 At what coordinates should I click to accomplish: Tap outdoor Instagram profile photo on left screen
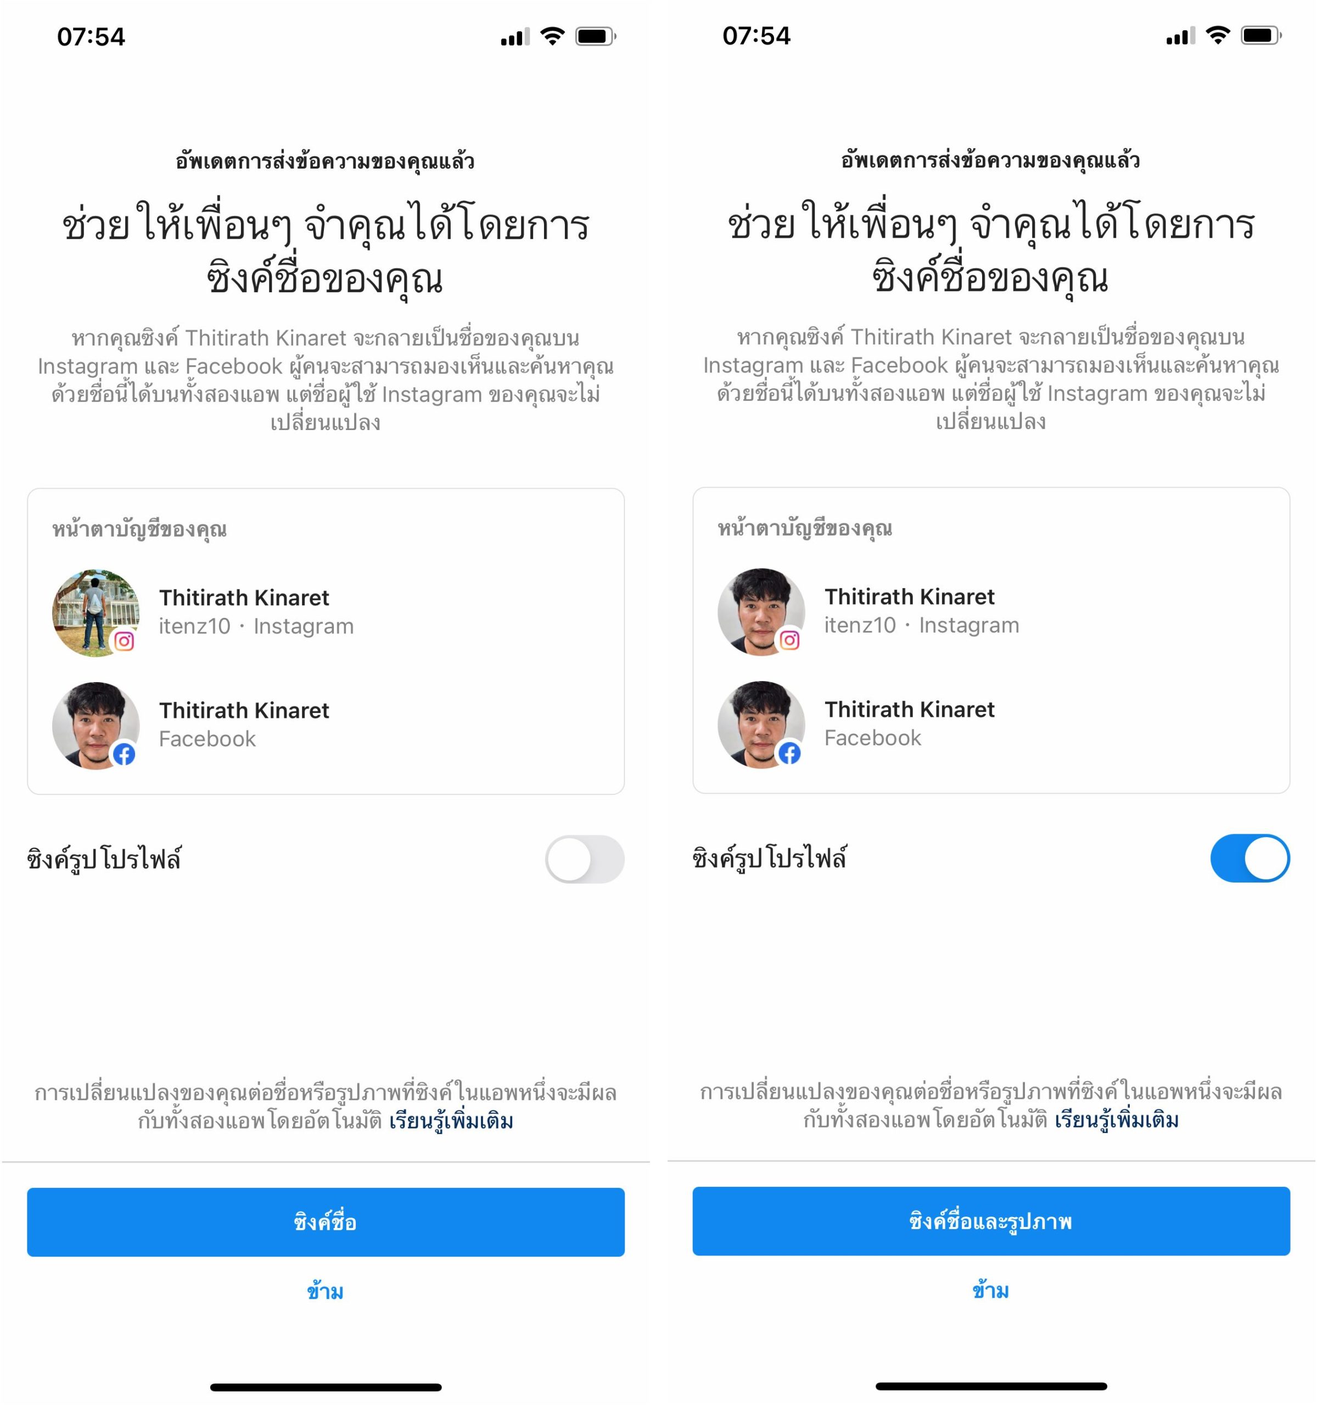pos(96,613)
